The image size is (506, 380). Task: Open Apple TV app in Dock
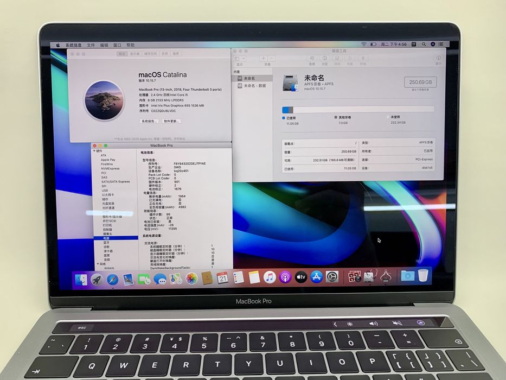pyautogui.click(x=301, y=277)
